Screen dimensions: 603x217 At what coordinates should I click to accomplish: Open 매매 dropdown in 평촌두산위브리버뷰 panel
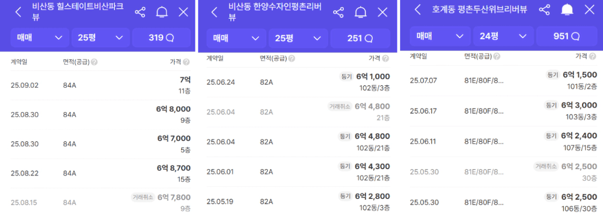(440, 36)
